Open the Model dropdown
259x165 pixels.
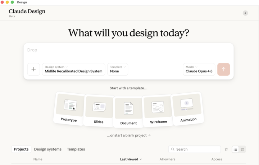[x=199, y=69]
